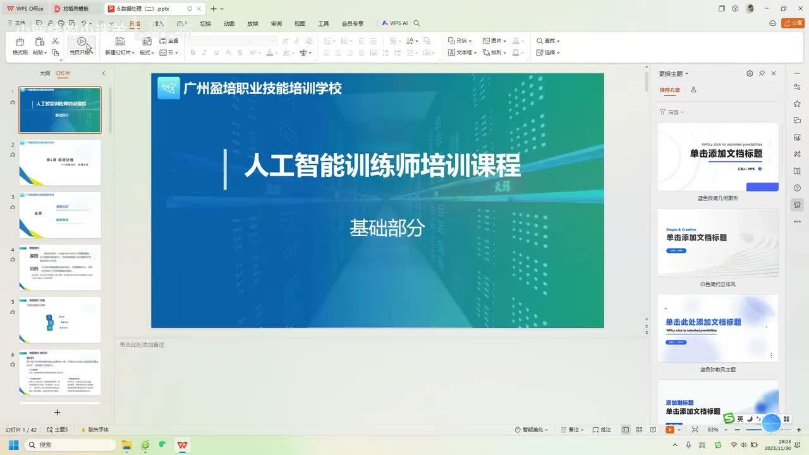Click the 批注 comments button

pyautogui.click(x=601, y=430)
